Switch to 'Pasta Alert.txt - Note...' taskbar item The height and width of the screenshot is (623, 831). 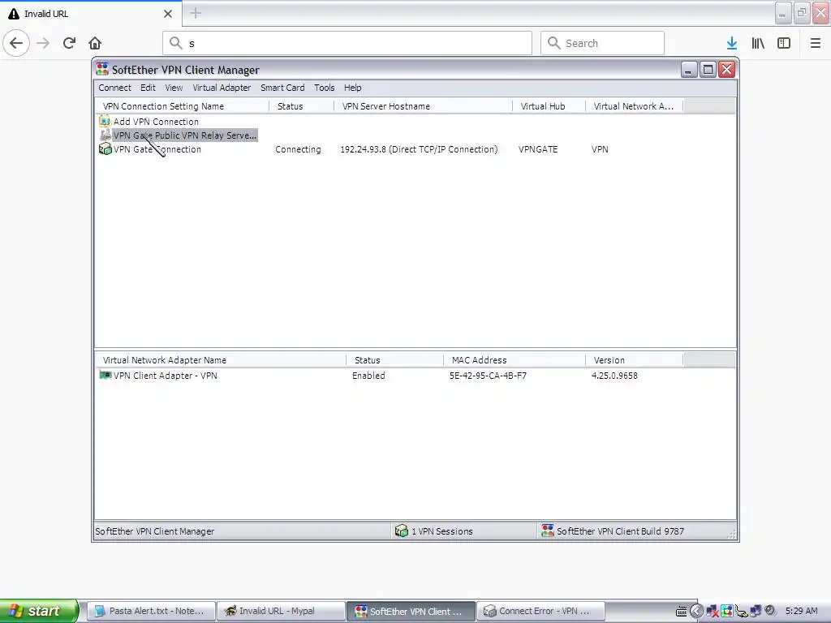pyautogui.click(x=151, y=612)
